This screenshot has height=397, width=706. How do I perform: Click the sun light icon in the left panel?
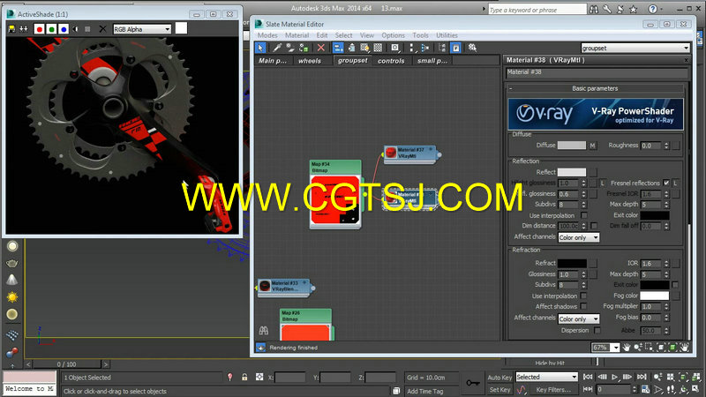point(12,297)
